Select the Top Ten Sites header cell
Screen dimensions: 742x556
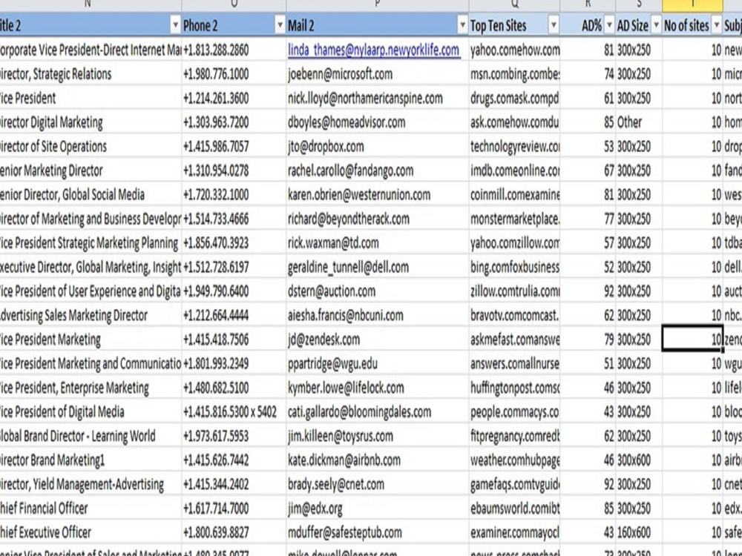[514, 25]
